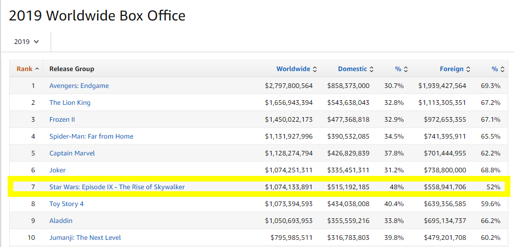Select foreign value $695,134,737
This screenshot has width=514, height=247.
pyautogui.click(x=445, y=221)
